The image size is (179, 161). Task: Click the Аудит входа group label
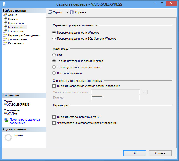click(x=61, y=49)
